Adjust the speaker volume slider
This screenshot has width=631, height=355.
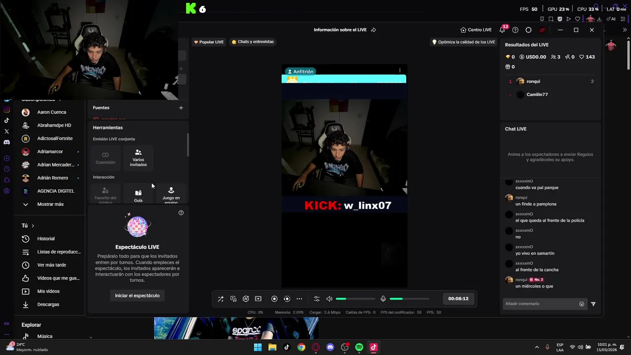(355, 299)
